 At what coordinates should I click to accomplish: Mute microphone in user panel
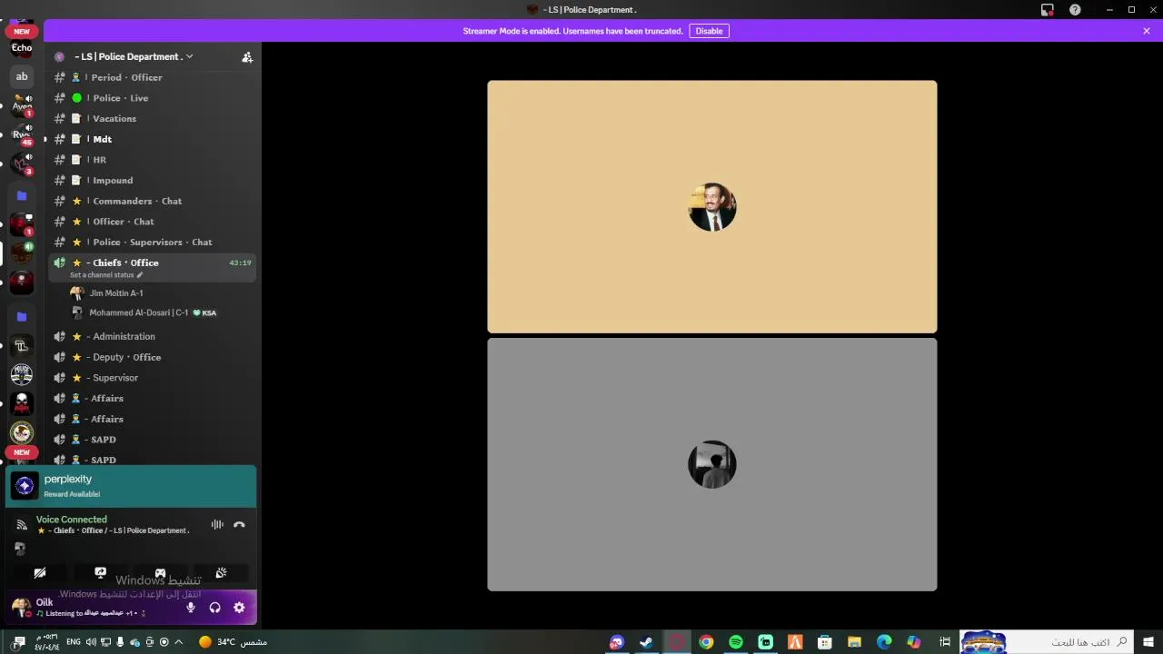(191, 608)
